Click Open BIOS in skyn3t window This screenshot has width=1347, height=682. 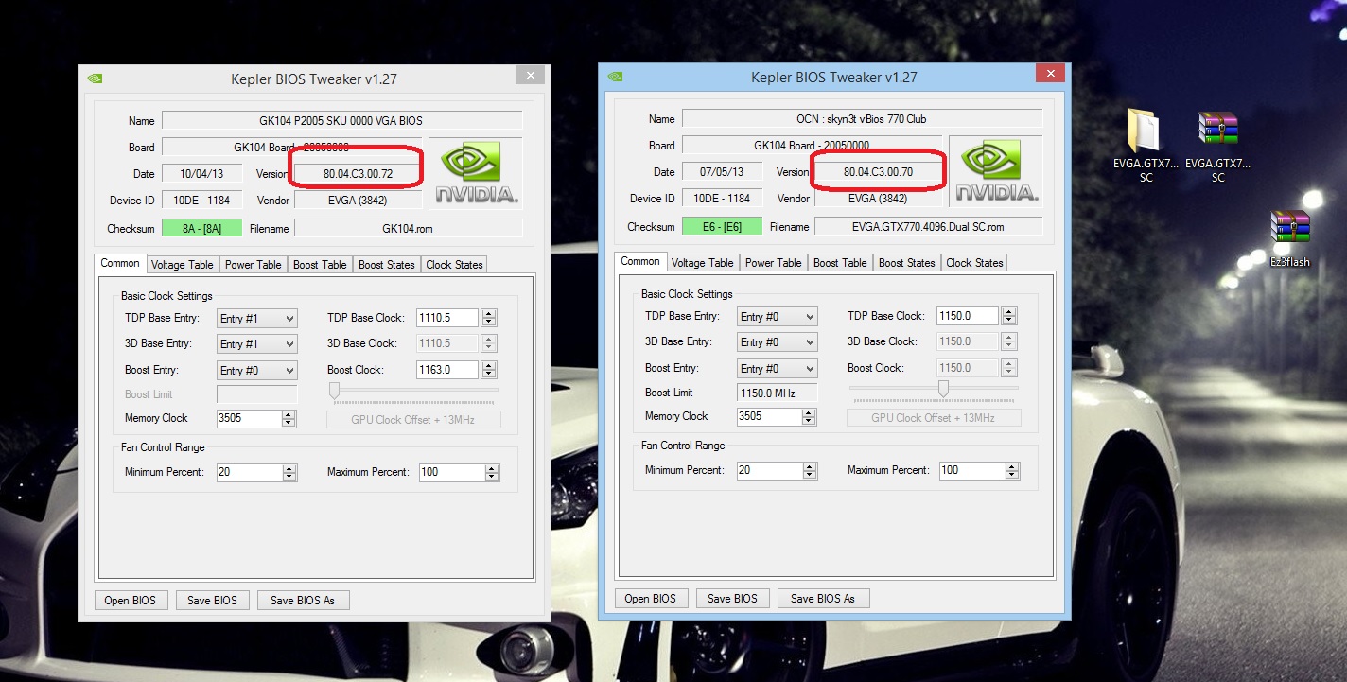point(652,598)
